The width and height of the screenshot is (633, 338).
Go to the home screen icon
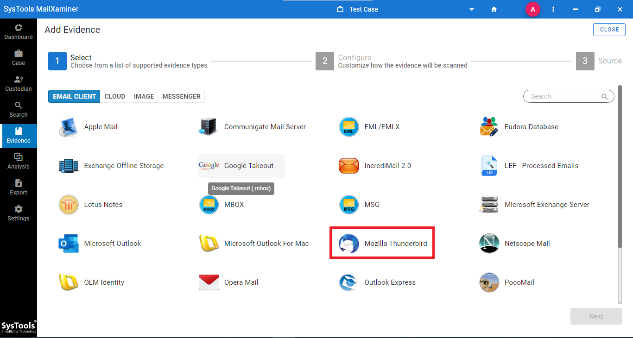point(494,9)
